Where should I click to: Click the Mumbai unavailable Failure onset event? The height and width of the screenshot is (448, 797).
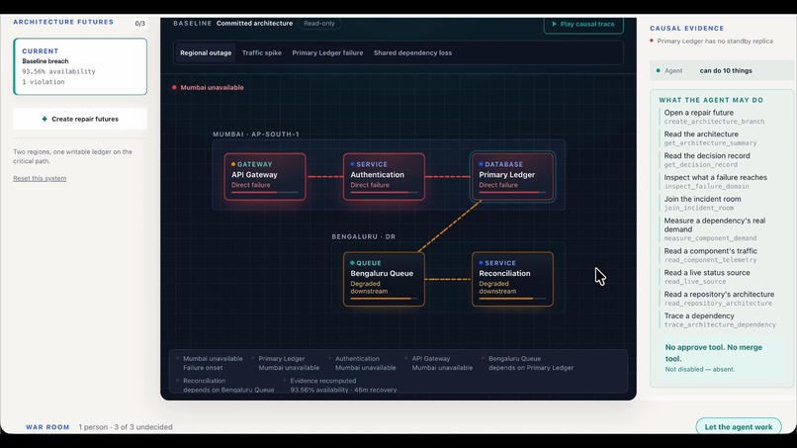point(210,363)
